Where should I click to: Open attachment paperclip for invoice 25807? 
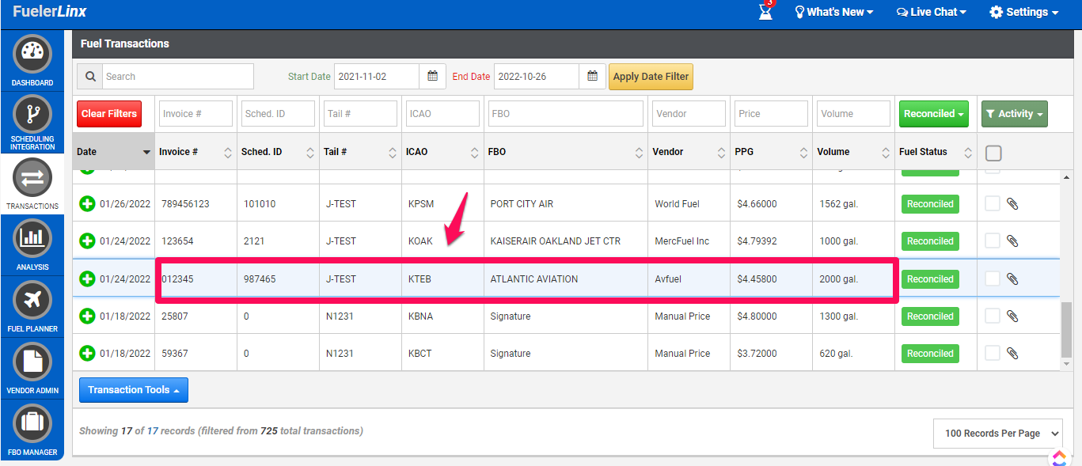tap(1012, 316)
